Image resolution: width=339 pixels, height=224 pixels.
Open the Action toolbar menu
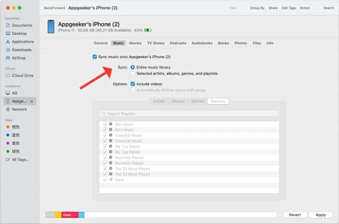pos(305,8)
